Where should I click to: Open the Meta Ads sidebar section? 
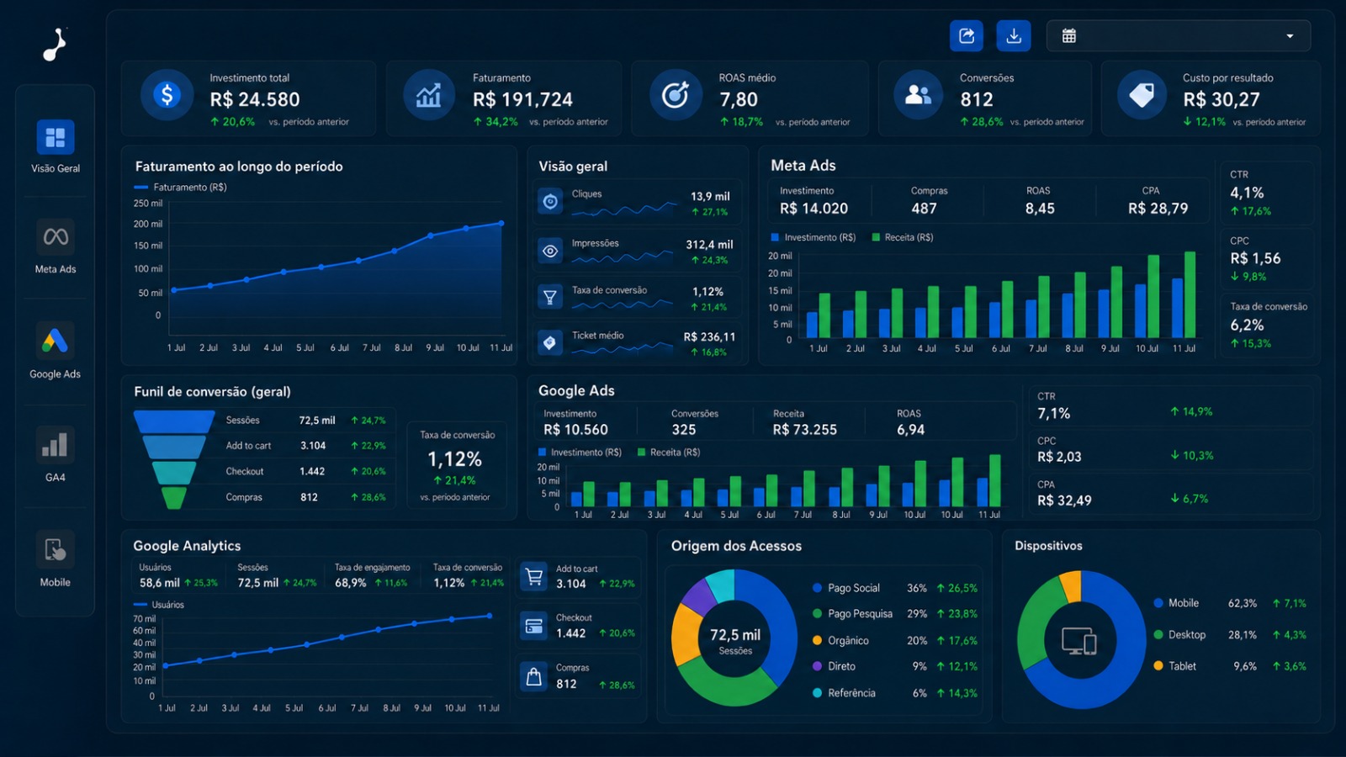click(x=56, y=246)
